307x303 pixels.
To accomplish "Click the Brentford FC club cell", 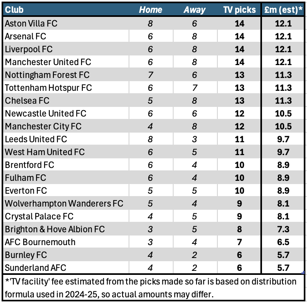I will click(29, 165).
